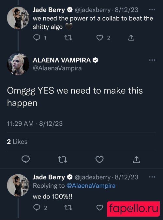Open Jade Berry avatar on top tweet
The height and width of the screenshot is (220, 163).
18,18
